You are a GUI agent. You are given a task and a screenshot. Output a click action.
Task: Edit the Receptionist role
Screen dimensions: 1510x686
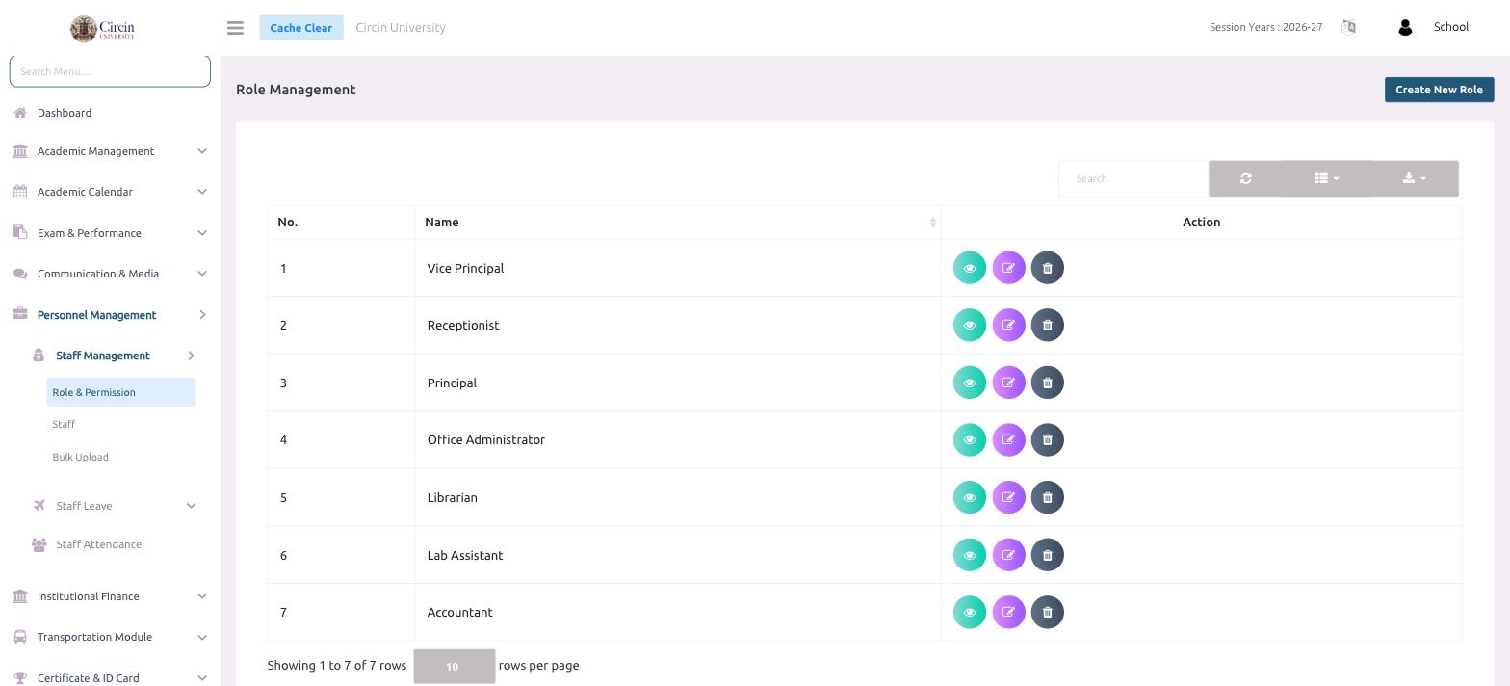point(1008,325)
